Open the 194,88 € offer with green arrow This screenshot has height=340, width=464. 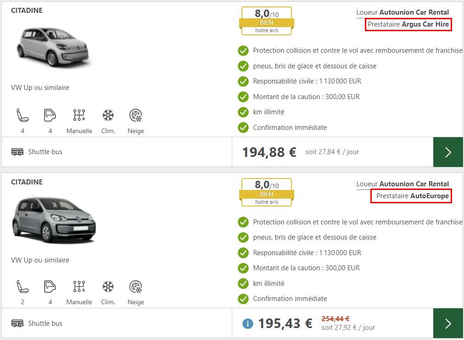448,152
